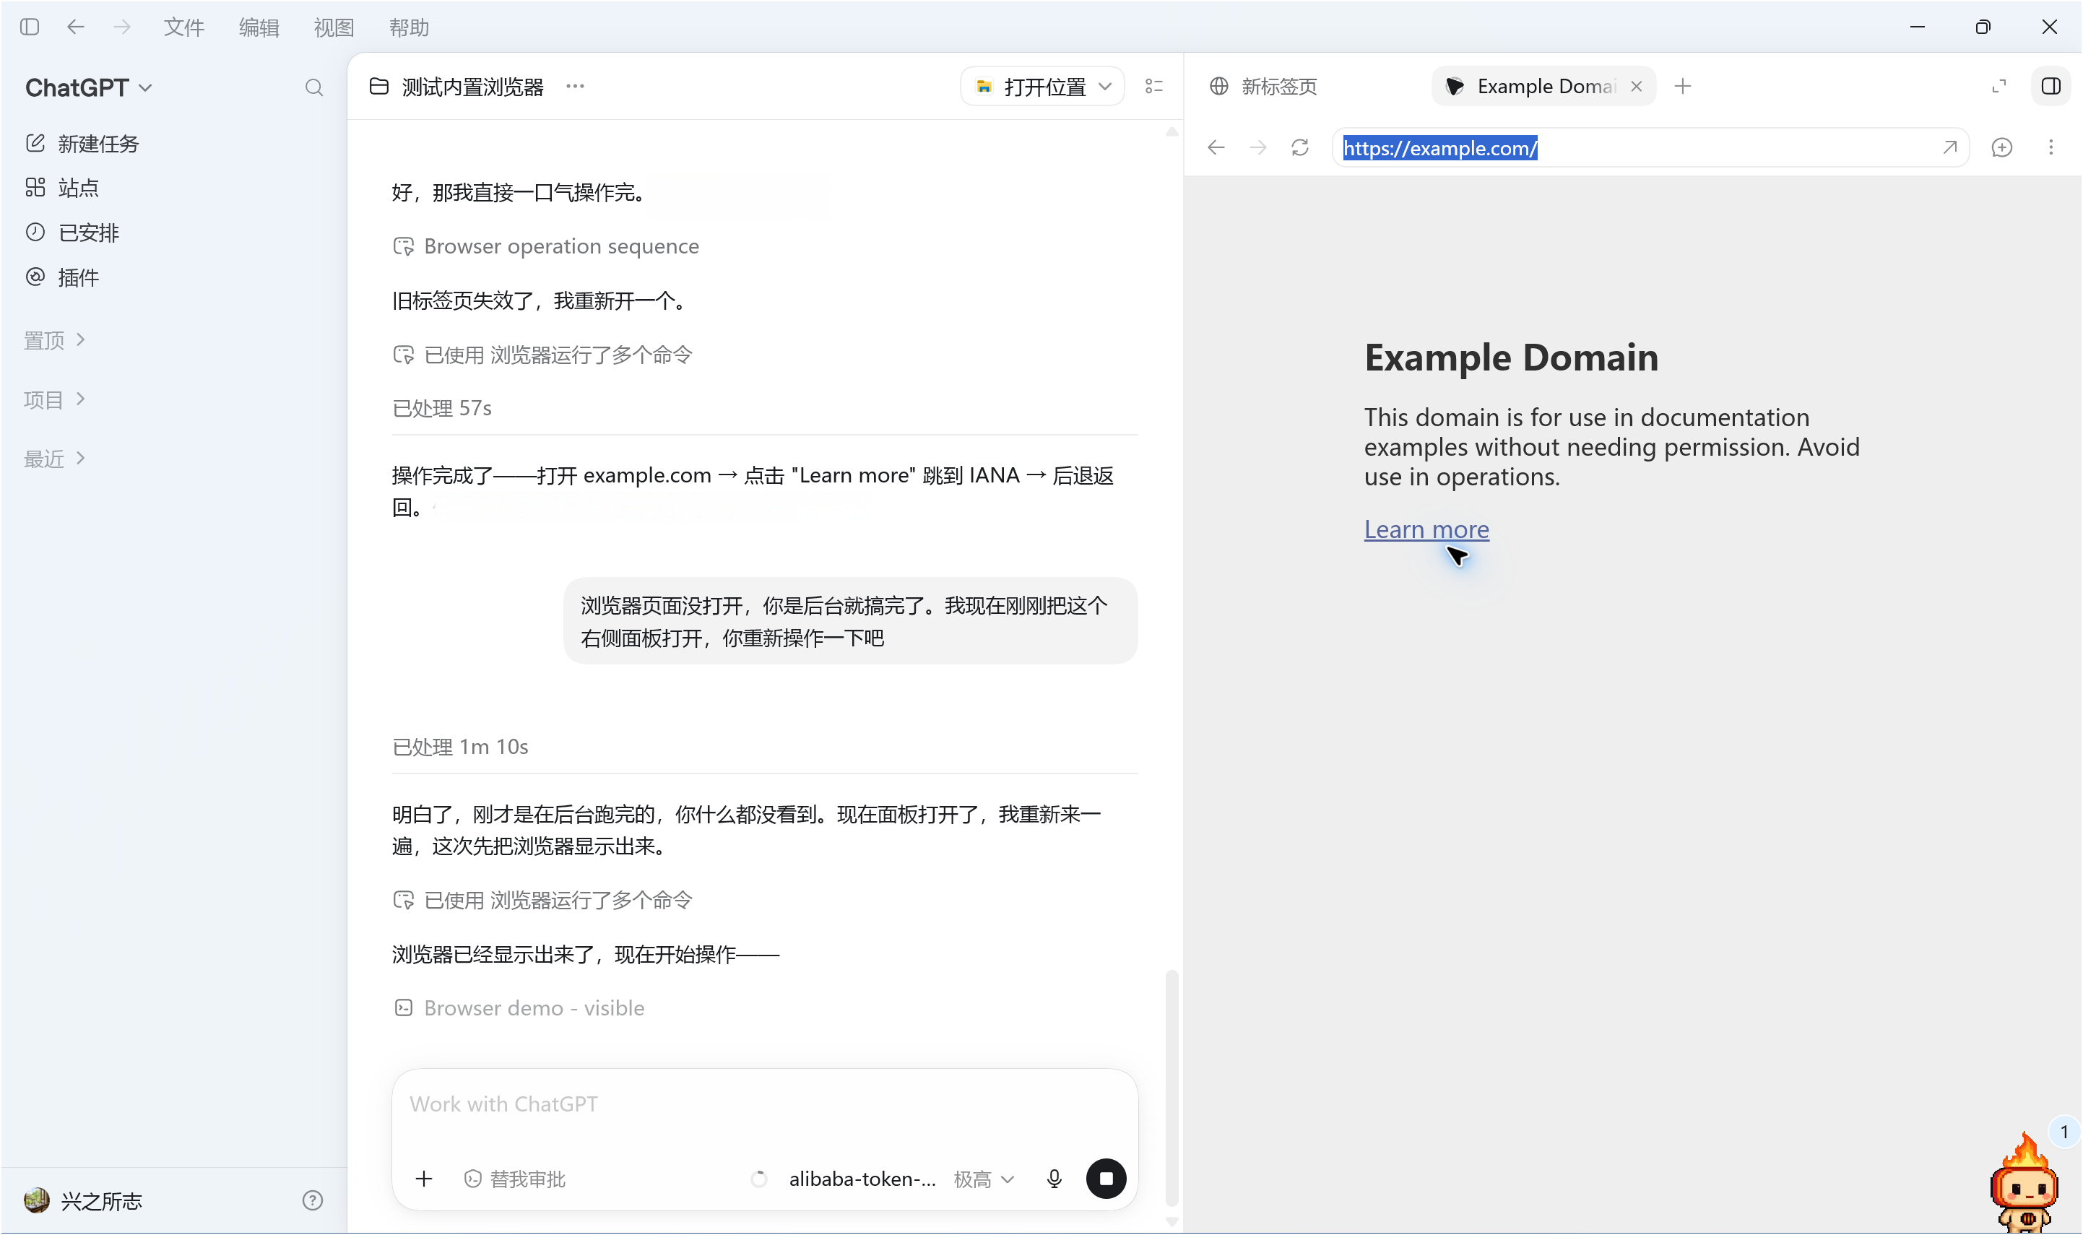Screen dimensions: 2083x1235
Task: Open the 文件 menu
Action: click(x=184, y=27)
